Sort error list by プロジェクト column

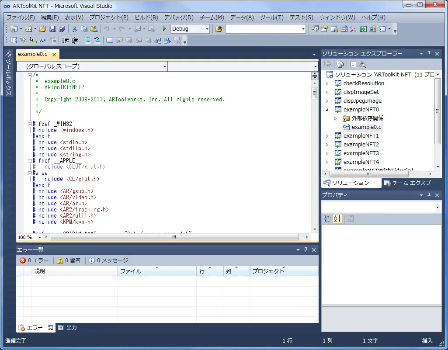coord(284,271)
